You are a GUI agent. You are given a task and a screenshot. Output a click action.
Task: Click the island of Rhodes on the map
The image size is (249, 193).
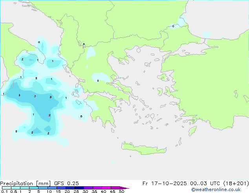[x=192, y=131]
